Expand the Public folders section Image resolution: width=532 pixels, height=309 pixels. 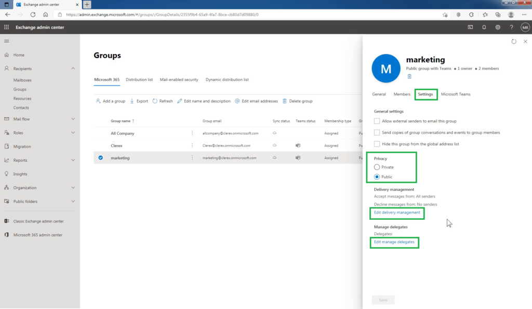click(73, 201)
